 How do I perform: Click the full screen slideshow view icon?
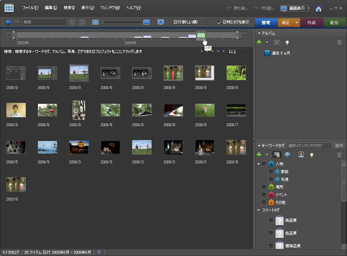[x=160, y=22]
